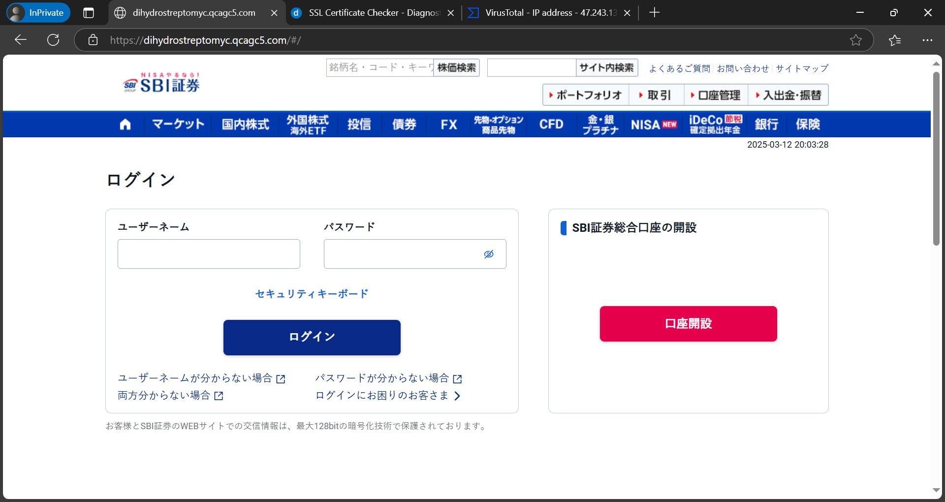Open 先物・オプション 商品先物 menu item
Screen dimensions: 945x502
[499, 125]
